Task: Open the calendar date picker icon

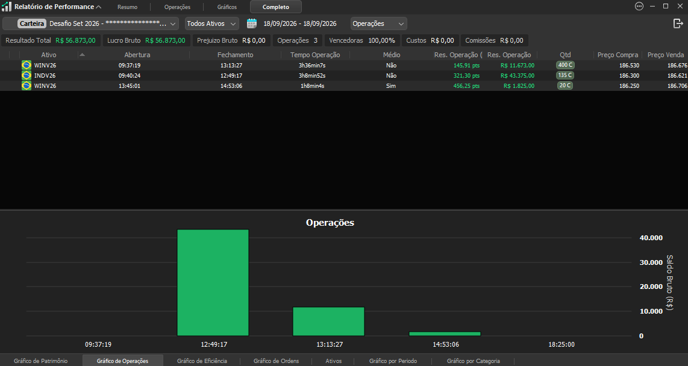Action: (251, 23)
